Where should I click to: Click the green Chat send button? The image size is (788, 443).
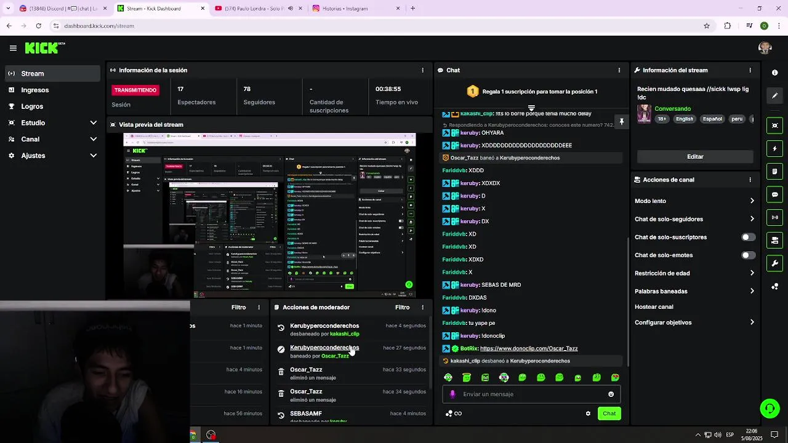(x=609, y=413)
